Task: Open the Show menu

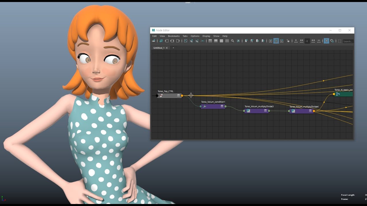Action: (x=216, y=36)
